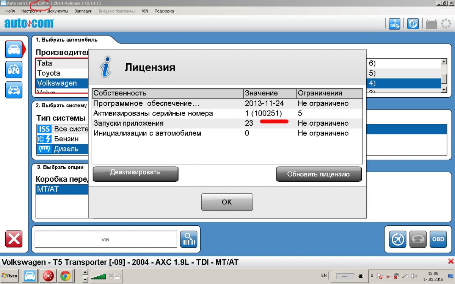The width and height of the screenshot is (455, 284).
Task: Click the EN language indicator
Action: (324, 276)
